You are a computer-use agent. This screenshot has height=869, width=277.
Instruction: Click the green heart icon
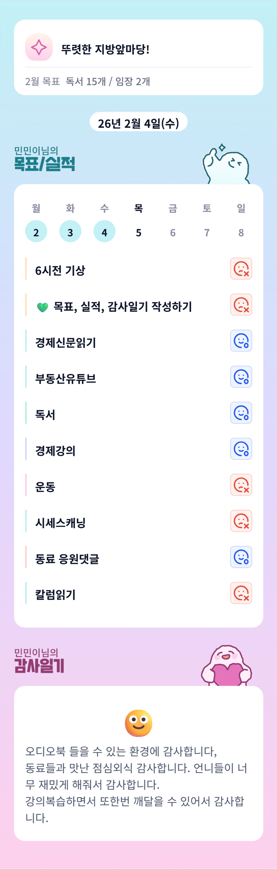pyautogui.click(x=43, y=307)
